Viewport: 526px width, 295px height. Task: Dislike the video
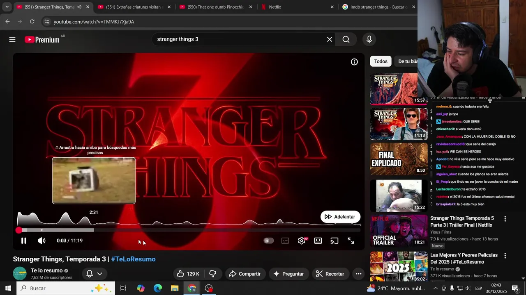click(x=212, y=274)
